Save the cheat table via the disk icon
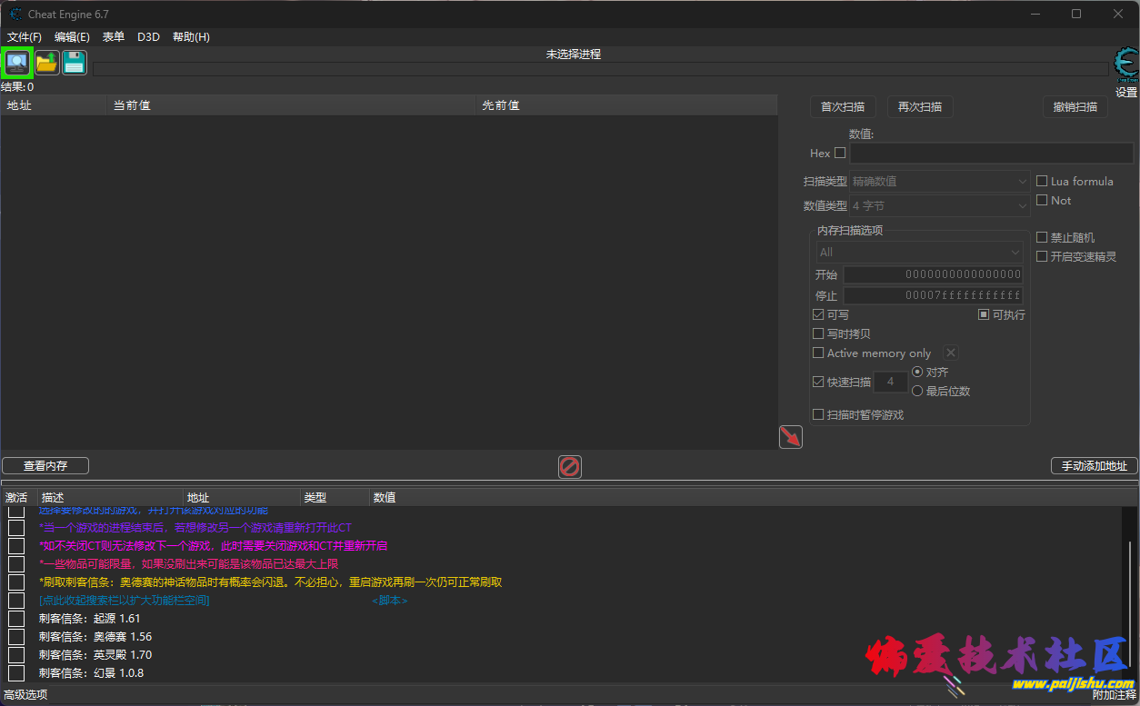This screenshot has height=706, width=1140. [74, 62]
